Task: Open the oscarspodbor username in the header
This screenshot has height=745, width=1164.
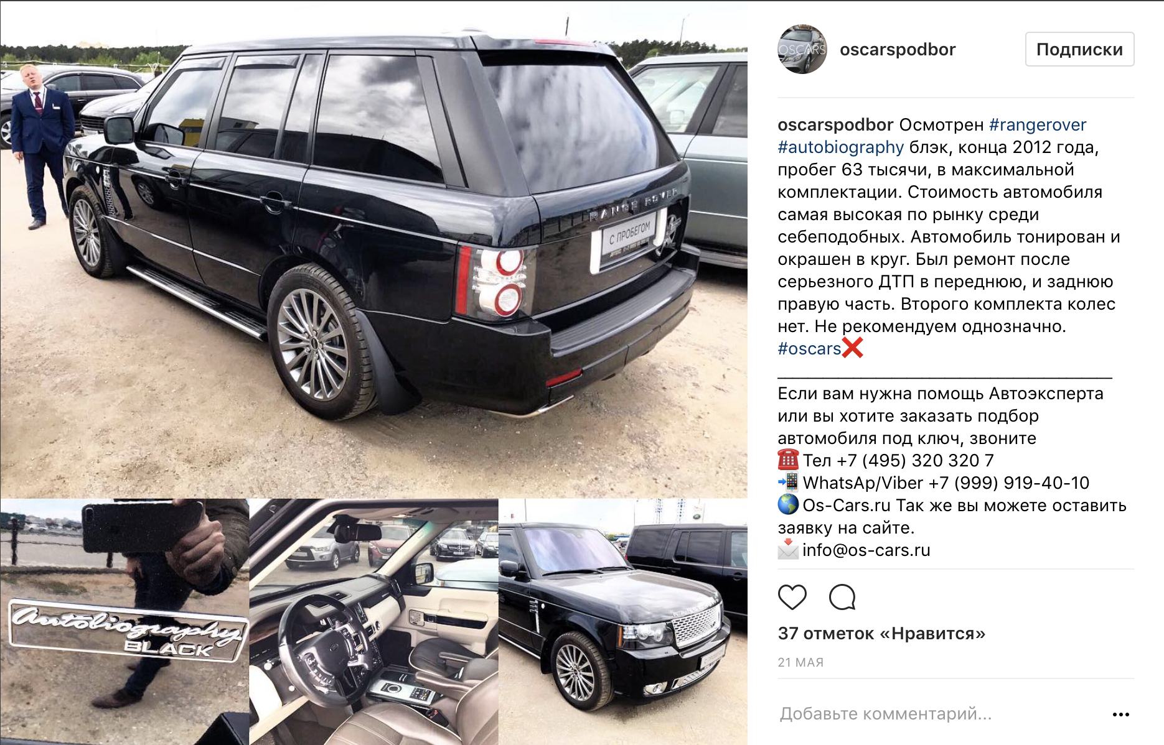Action: pos(898,50)
